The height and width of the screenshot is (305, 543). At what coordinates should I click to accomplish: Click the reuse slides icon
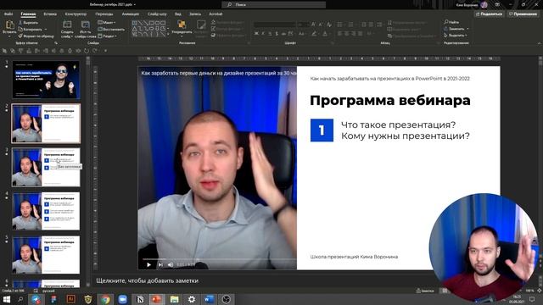click(85, 25)
